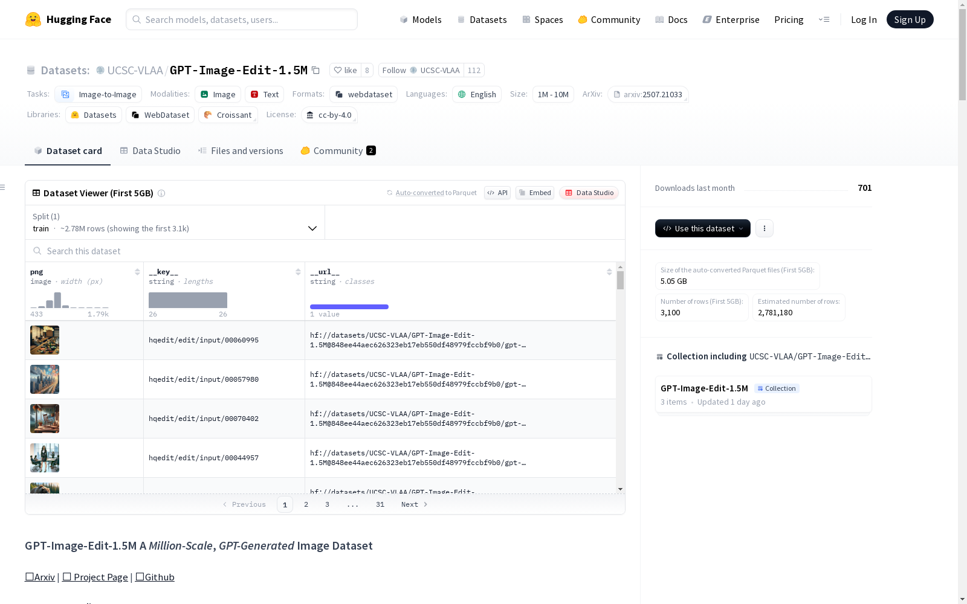Click the heart like button
This screenshot has width=967, height=604.
click(x=345, y=70)
